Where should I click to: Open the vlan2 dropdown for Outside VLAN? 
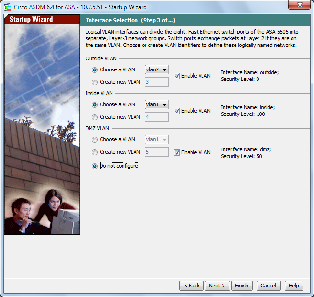(x=157, y=70)
